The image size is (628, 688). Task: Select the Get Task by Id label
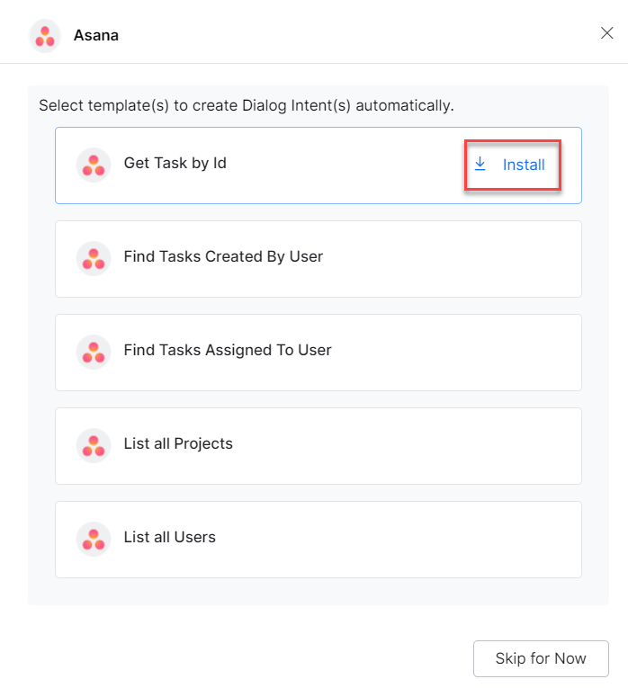[175, 164]
